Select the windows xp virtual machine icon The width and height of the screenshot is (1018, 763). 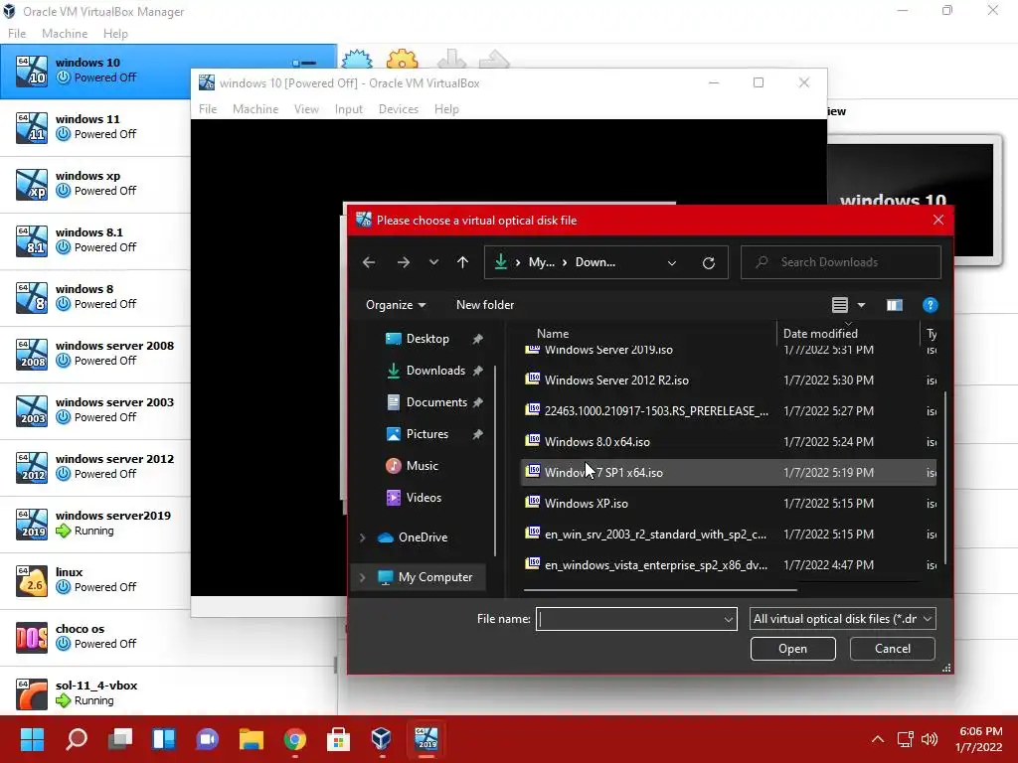coord(32,184)
